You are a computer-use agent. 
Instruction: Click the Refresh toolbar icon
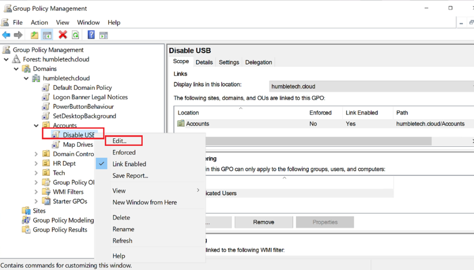75,35
